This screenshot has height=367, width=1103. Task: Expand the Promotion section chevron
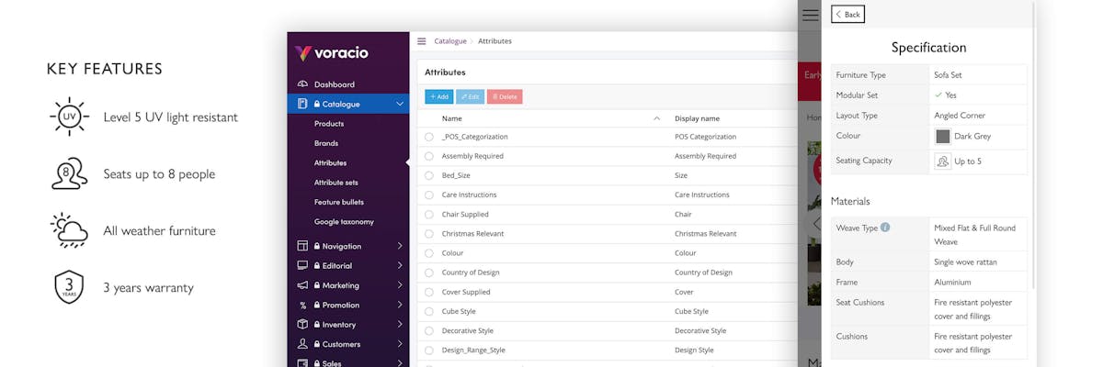[400, 305]
